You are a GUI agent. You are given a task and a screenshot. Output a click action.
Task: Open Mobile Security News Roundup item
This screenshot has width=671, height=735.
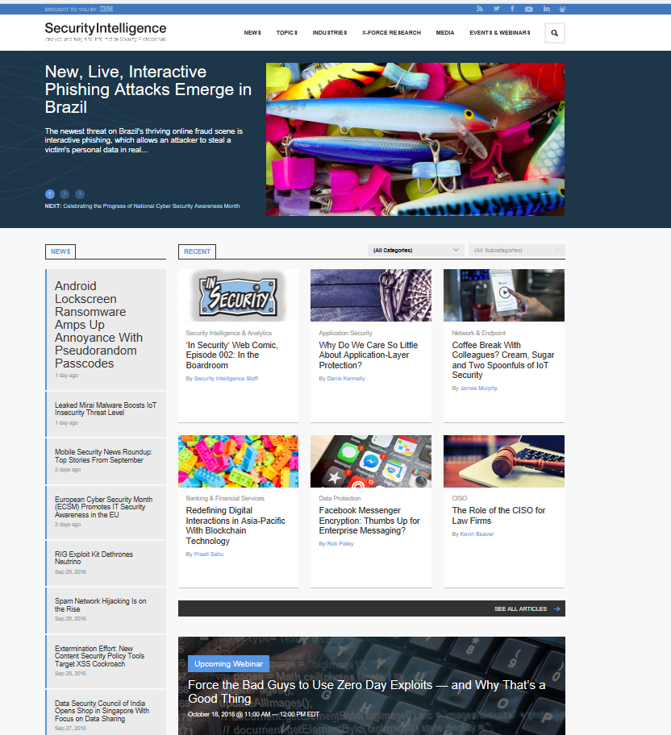[103, 456]
